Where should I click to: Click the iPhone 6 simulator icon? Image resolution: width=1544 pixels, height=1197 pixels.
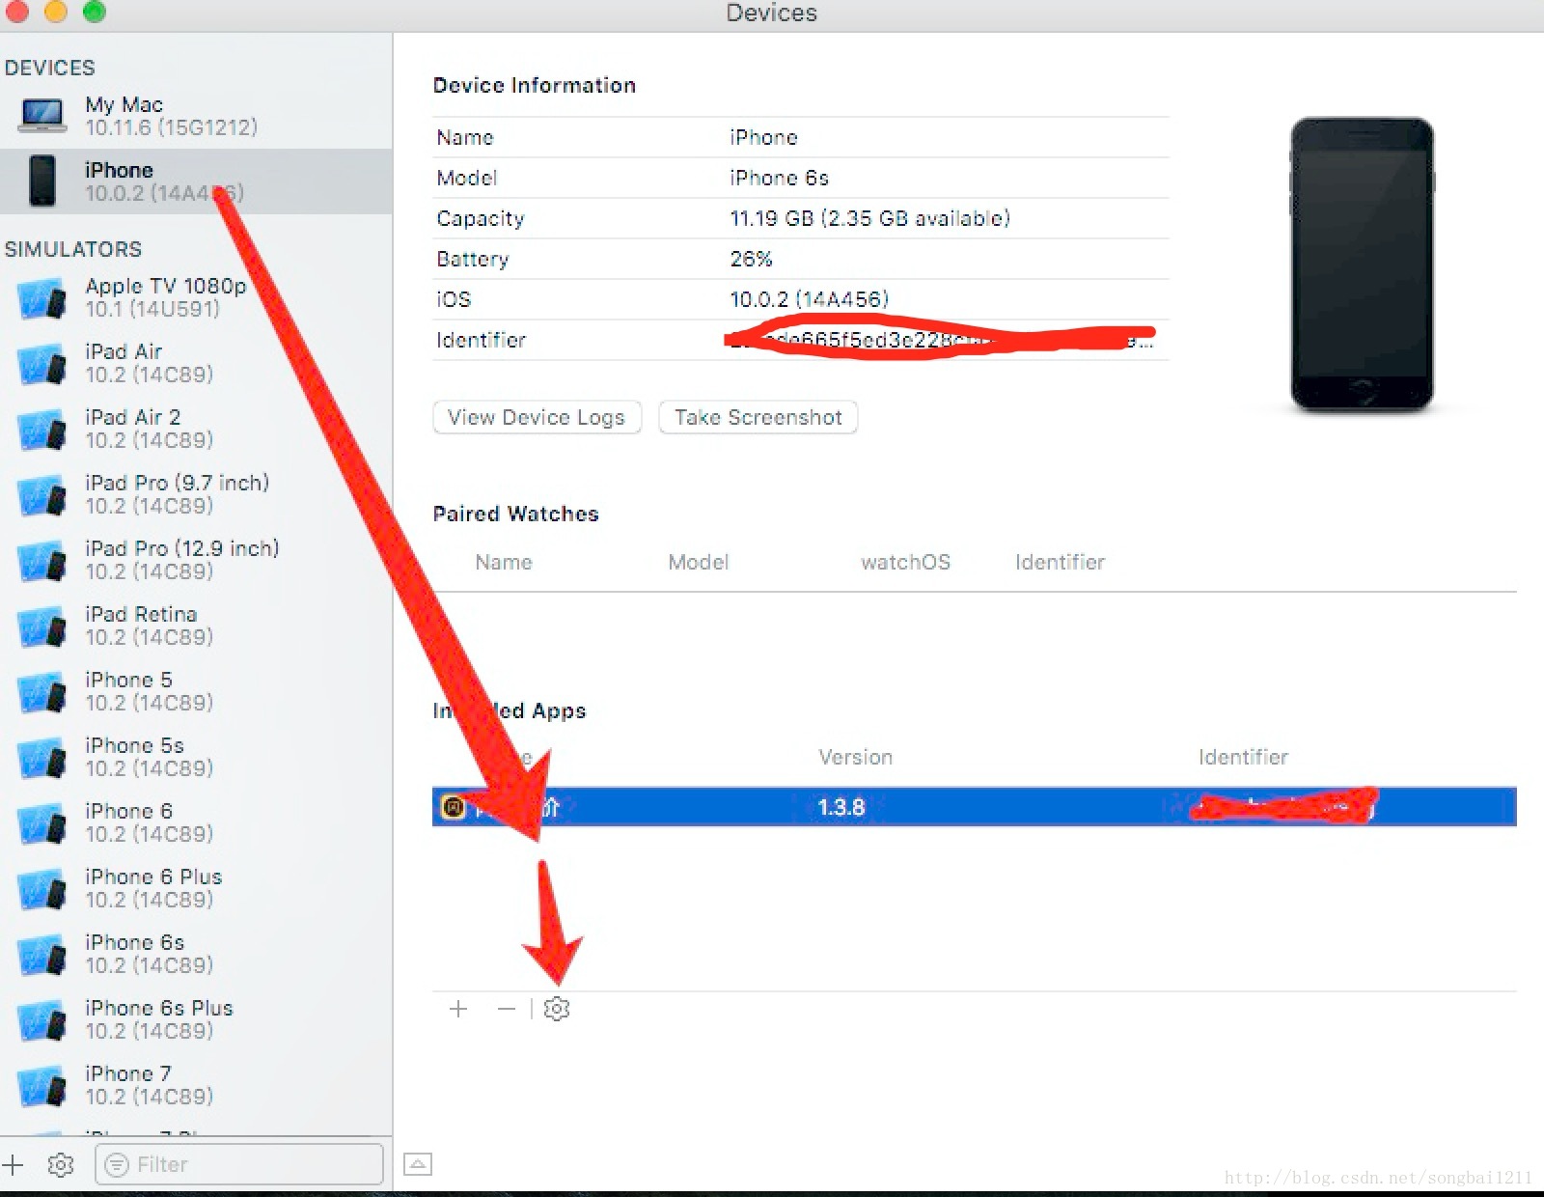(42, 823)
